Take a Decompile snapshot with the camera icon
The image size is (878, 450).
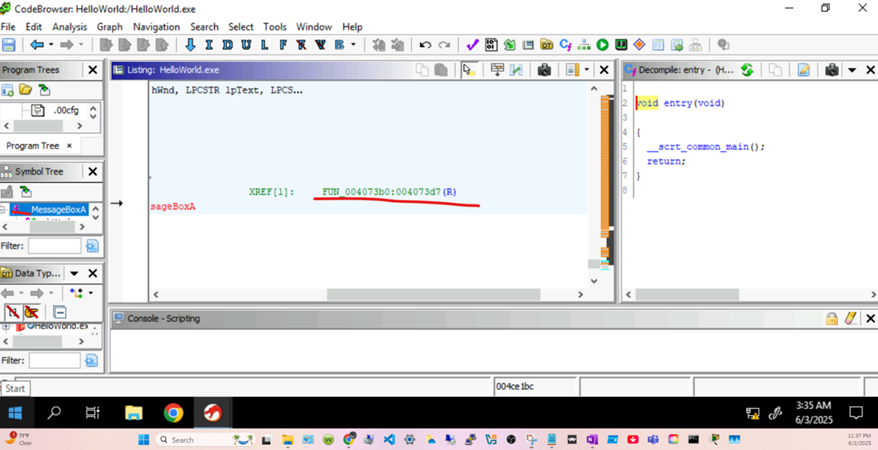pos(832,70)
